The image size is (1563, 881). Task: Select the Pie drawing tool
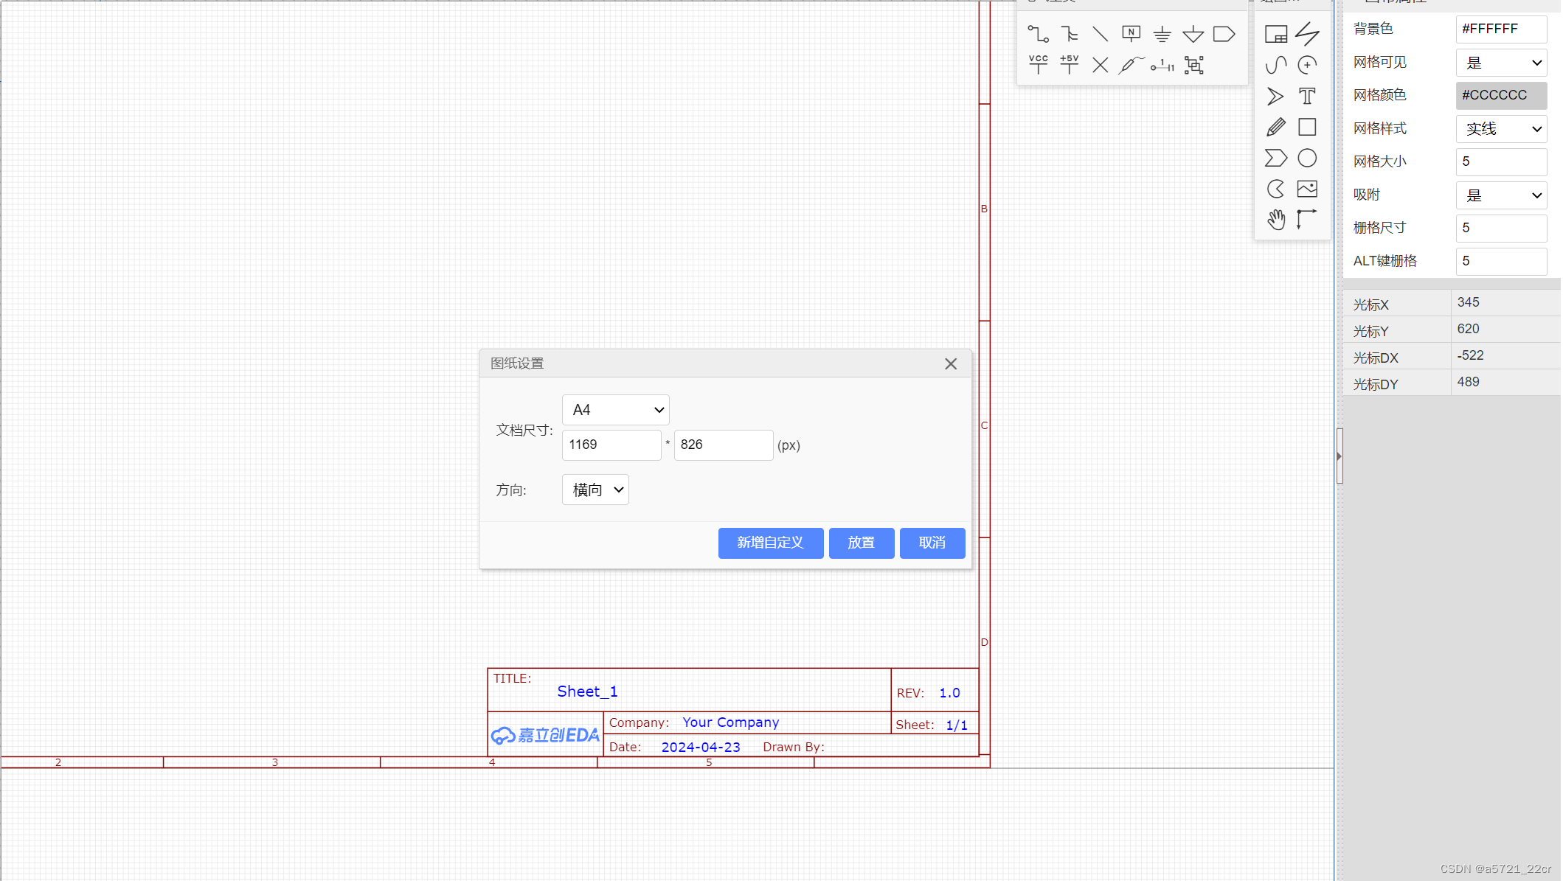pyautogui.click(x=1276, y=189)
